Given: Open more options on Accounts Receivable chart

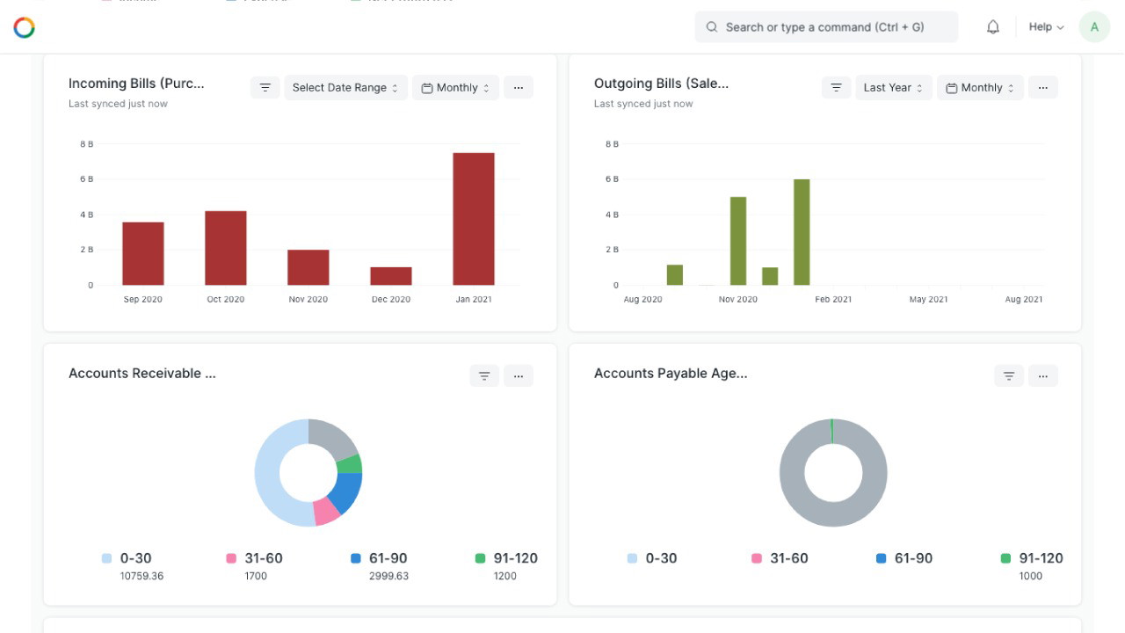Looking at the screenshot, I should point(519,376).
